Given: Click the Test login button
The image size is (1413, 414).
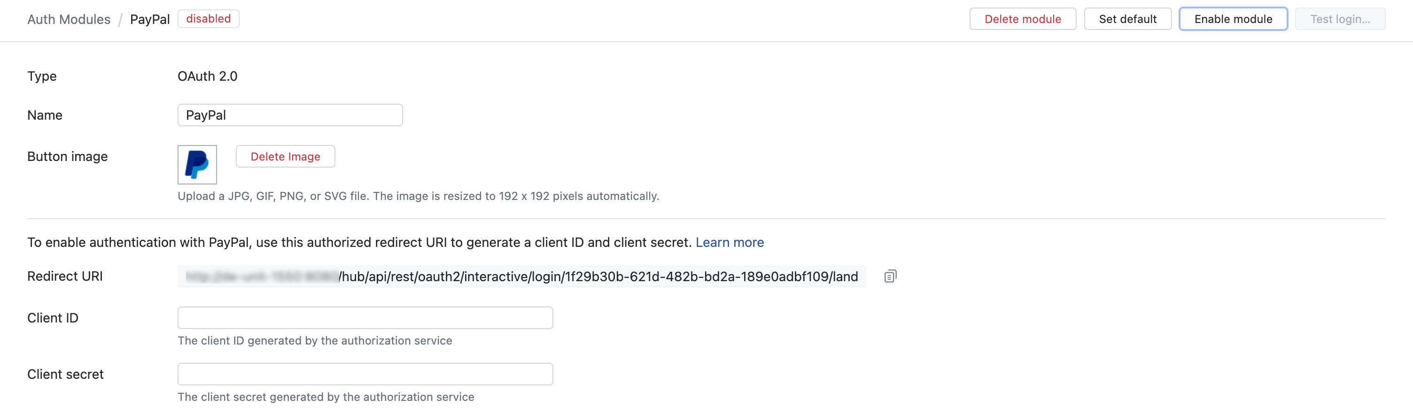Looking at the screenshot, I should coord(1340,19).
